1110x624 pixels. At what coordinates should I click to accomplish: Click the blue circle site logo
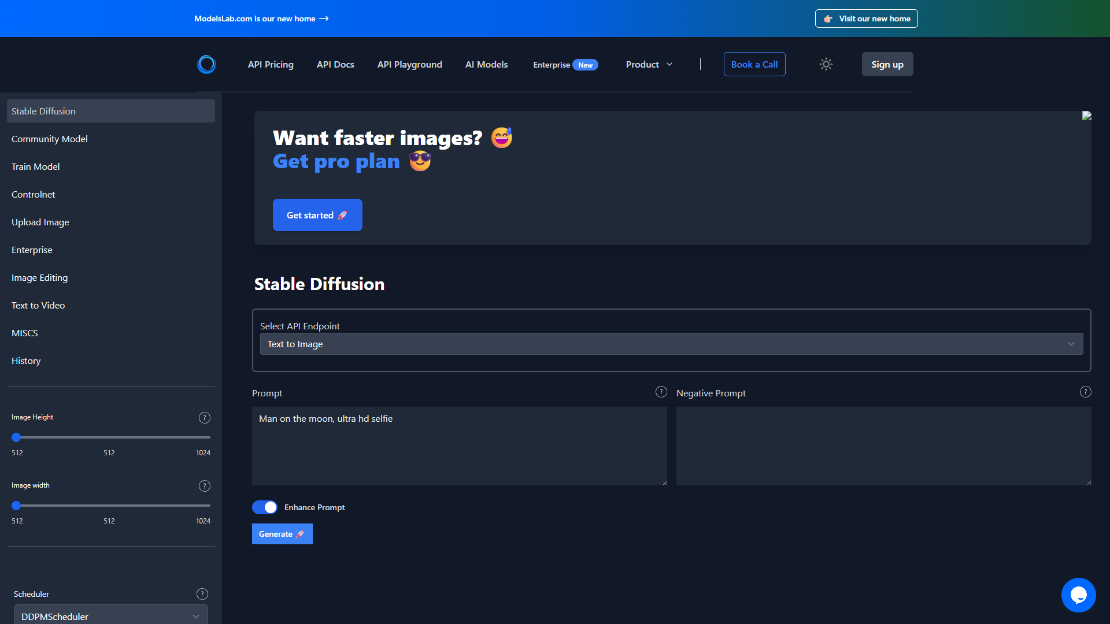click(206, 64)
